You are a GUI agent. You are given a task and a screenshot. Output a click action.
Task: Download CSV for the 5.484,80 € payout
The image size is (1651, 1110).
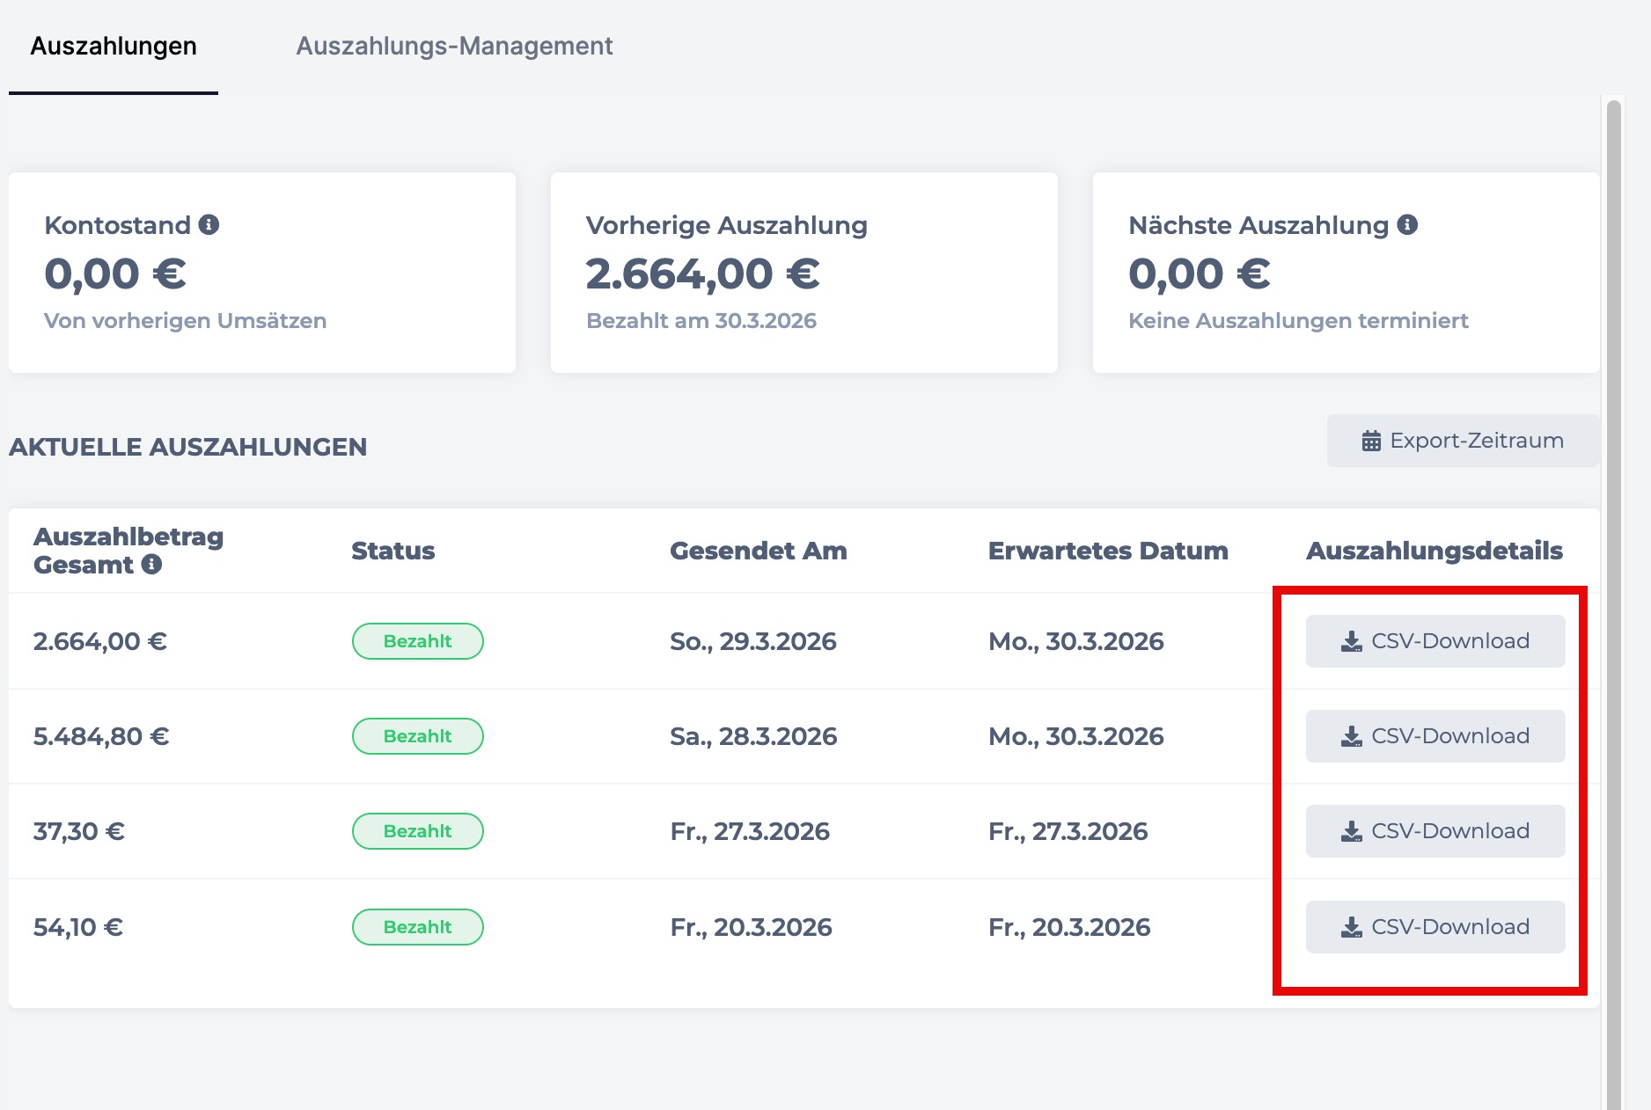tap(1435, 736)
